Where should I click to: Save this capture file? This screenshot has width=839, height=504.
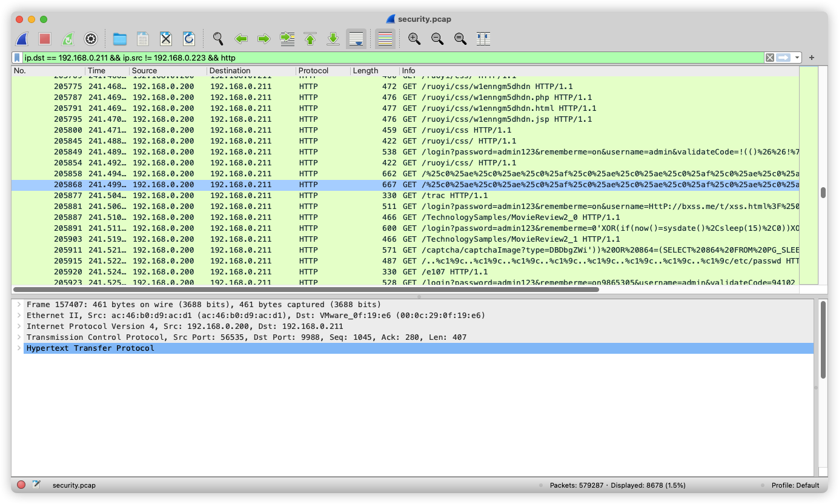click(143, 39)
